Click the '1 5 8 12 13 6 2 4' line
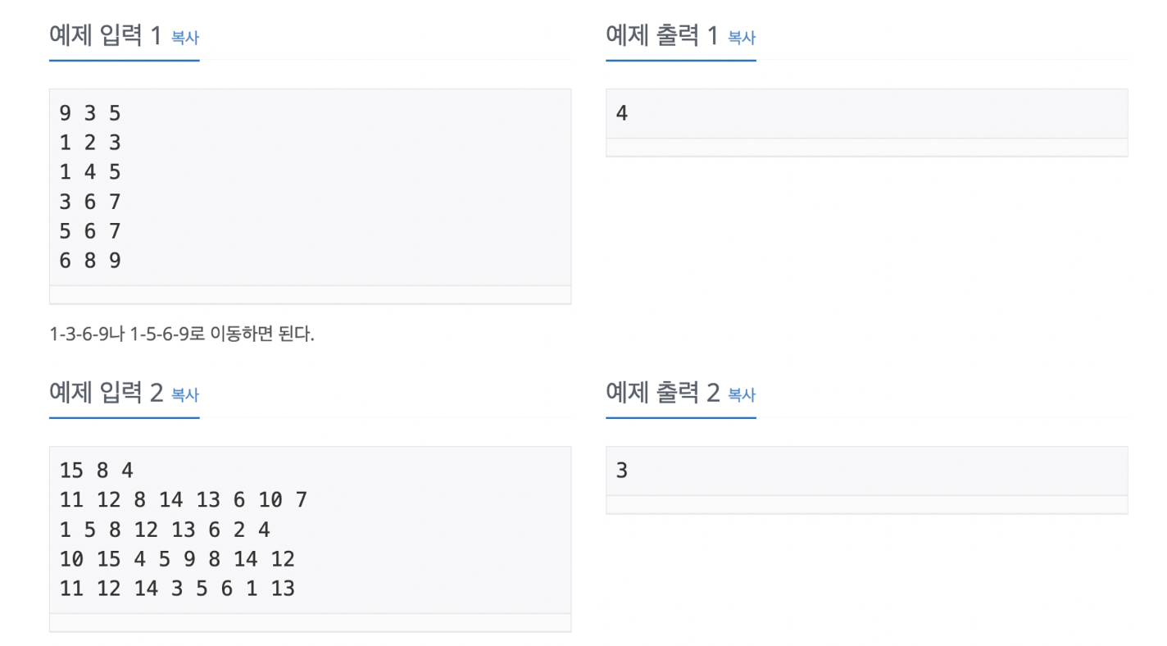 165,530
